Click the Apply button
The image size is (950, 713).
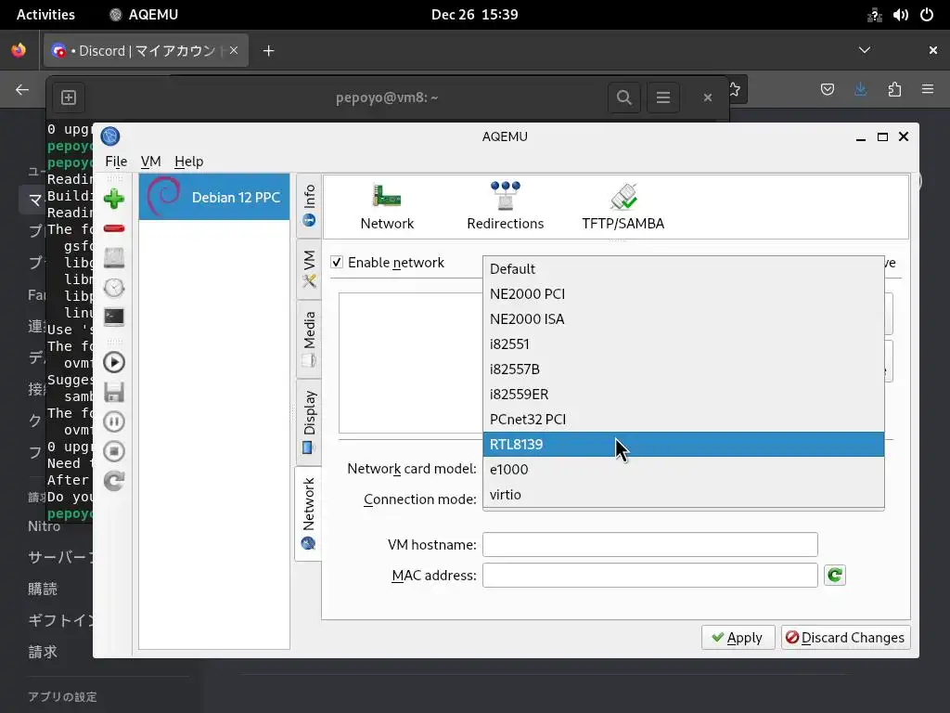tap(738, 638)
